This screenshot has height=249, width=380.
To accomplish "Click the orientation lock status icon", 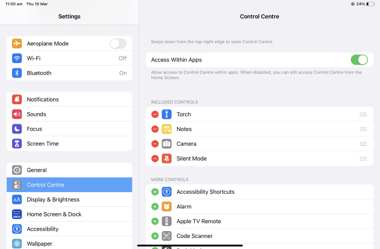I will click(x=353, y=4).
